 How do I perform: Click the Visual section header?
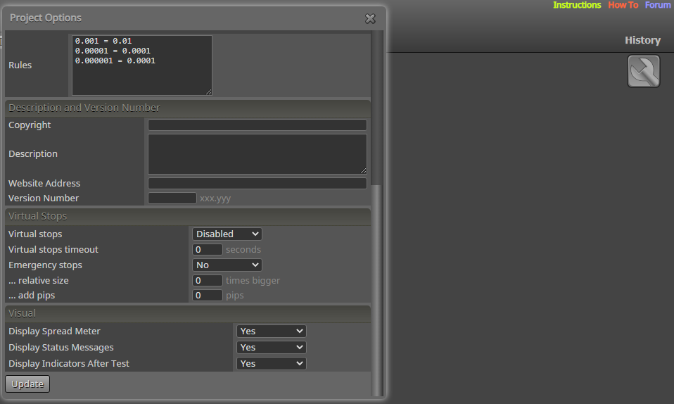tap(188, 314)
